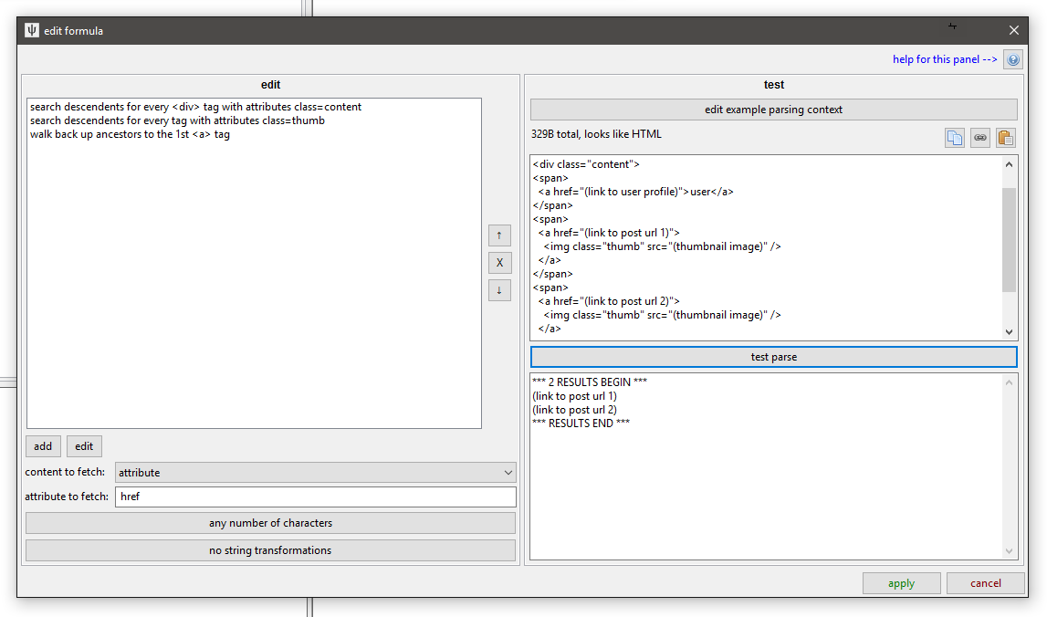Viewport: 1047px width, 617px height.
Task: Click 'edit example parsing context' button
Action: [773, 110]
